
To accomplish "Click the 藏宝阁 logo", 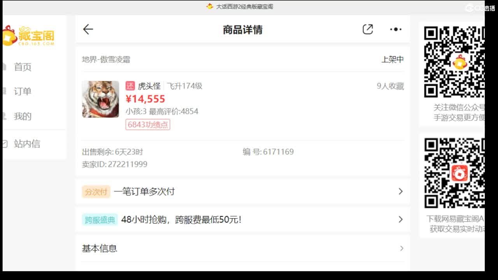I will pyautogui.click(x=28, y=37).
